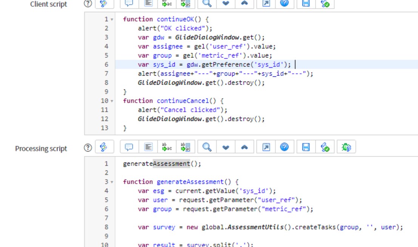Click 'assignee' variable declaration on line 4
The image size is (418, 247).
pyautogui.click(x=168, y=46)
